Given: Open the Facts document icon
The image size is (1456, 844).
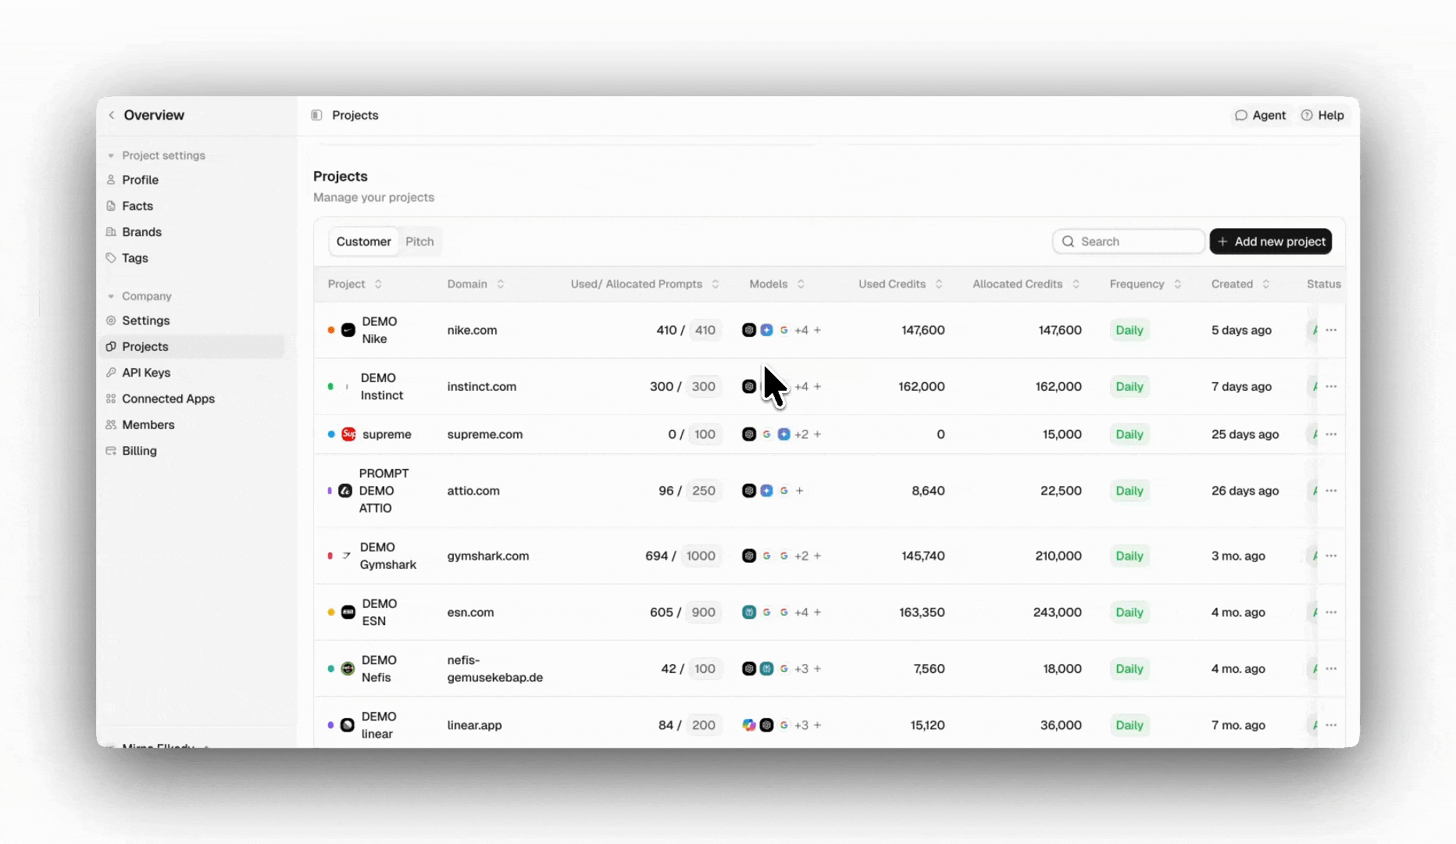Looking at the screenshot, I should [111, 206].
